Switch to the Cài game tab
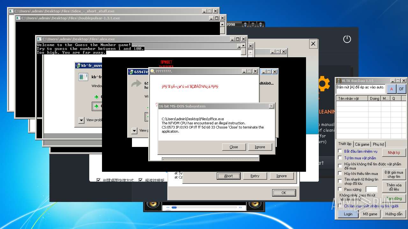Viewport: 408px width, 229px height. pos(362,144)
